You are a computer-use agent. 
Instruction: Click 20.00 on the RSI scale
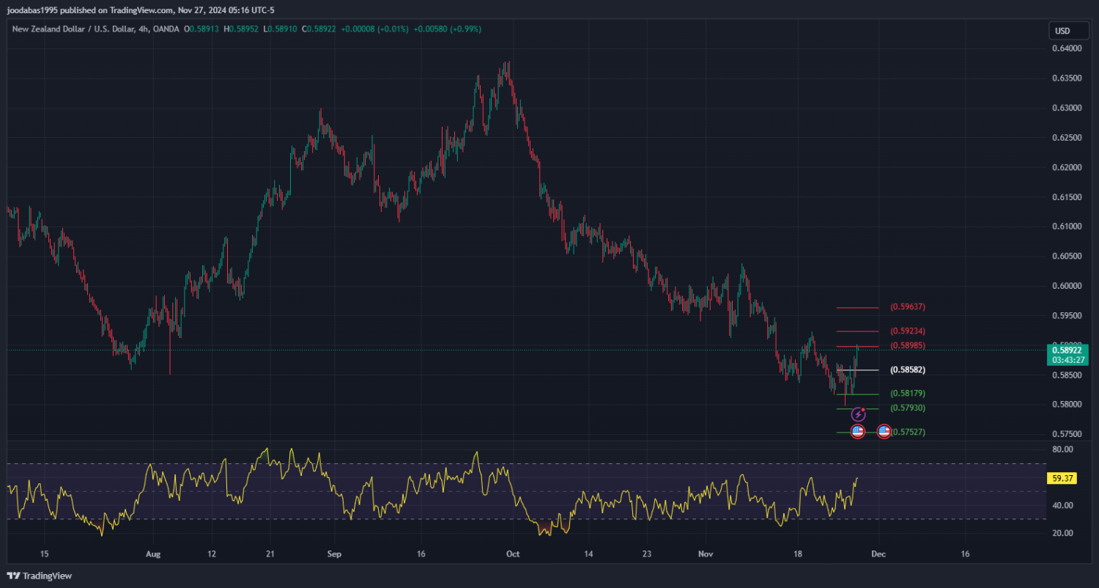click(1063, 533)
